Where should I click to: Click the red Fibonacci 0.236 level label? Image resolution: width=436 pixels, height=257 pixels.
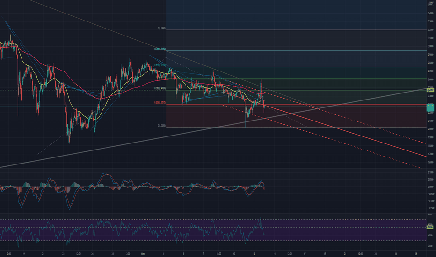[160, 102]
